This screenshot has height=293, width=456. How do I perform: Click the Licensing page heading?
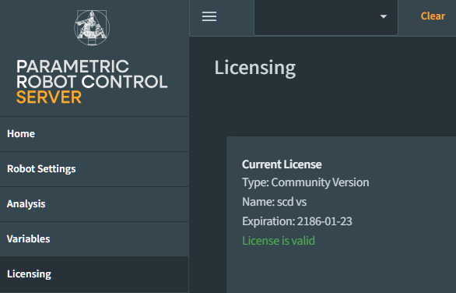(255, 68)
